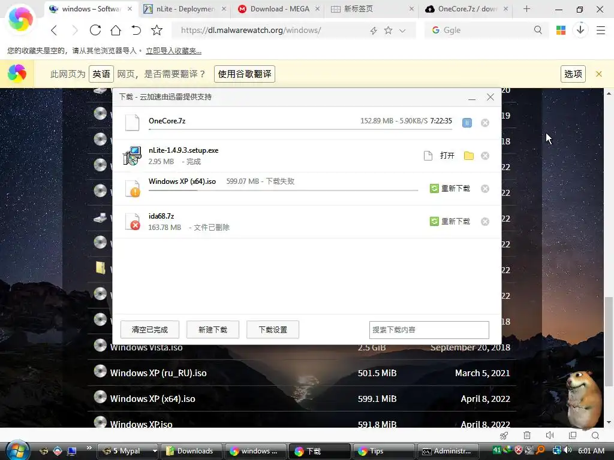Click 打开 to open nLite setup

tap(447, 156)
